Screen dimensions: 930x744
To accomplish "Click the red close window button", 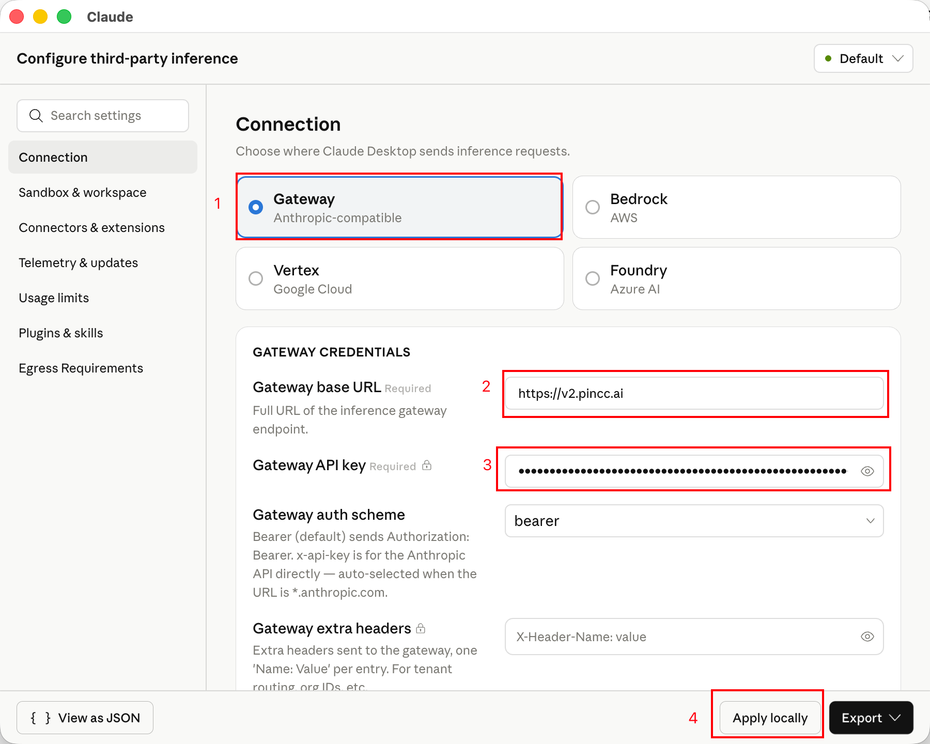I will (x=17, y=17).
